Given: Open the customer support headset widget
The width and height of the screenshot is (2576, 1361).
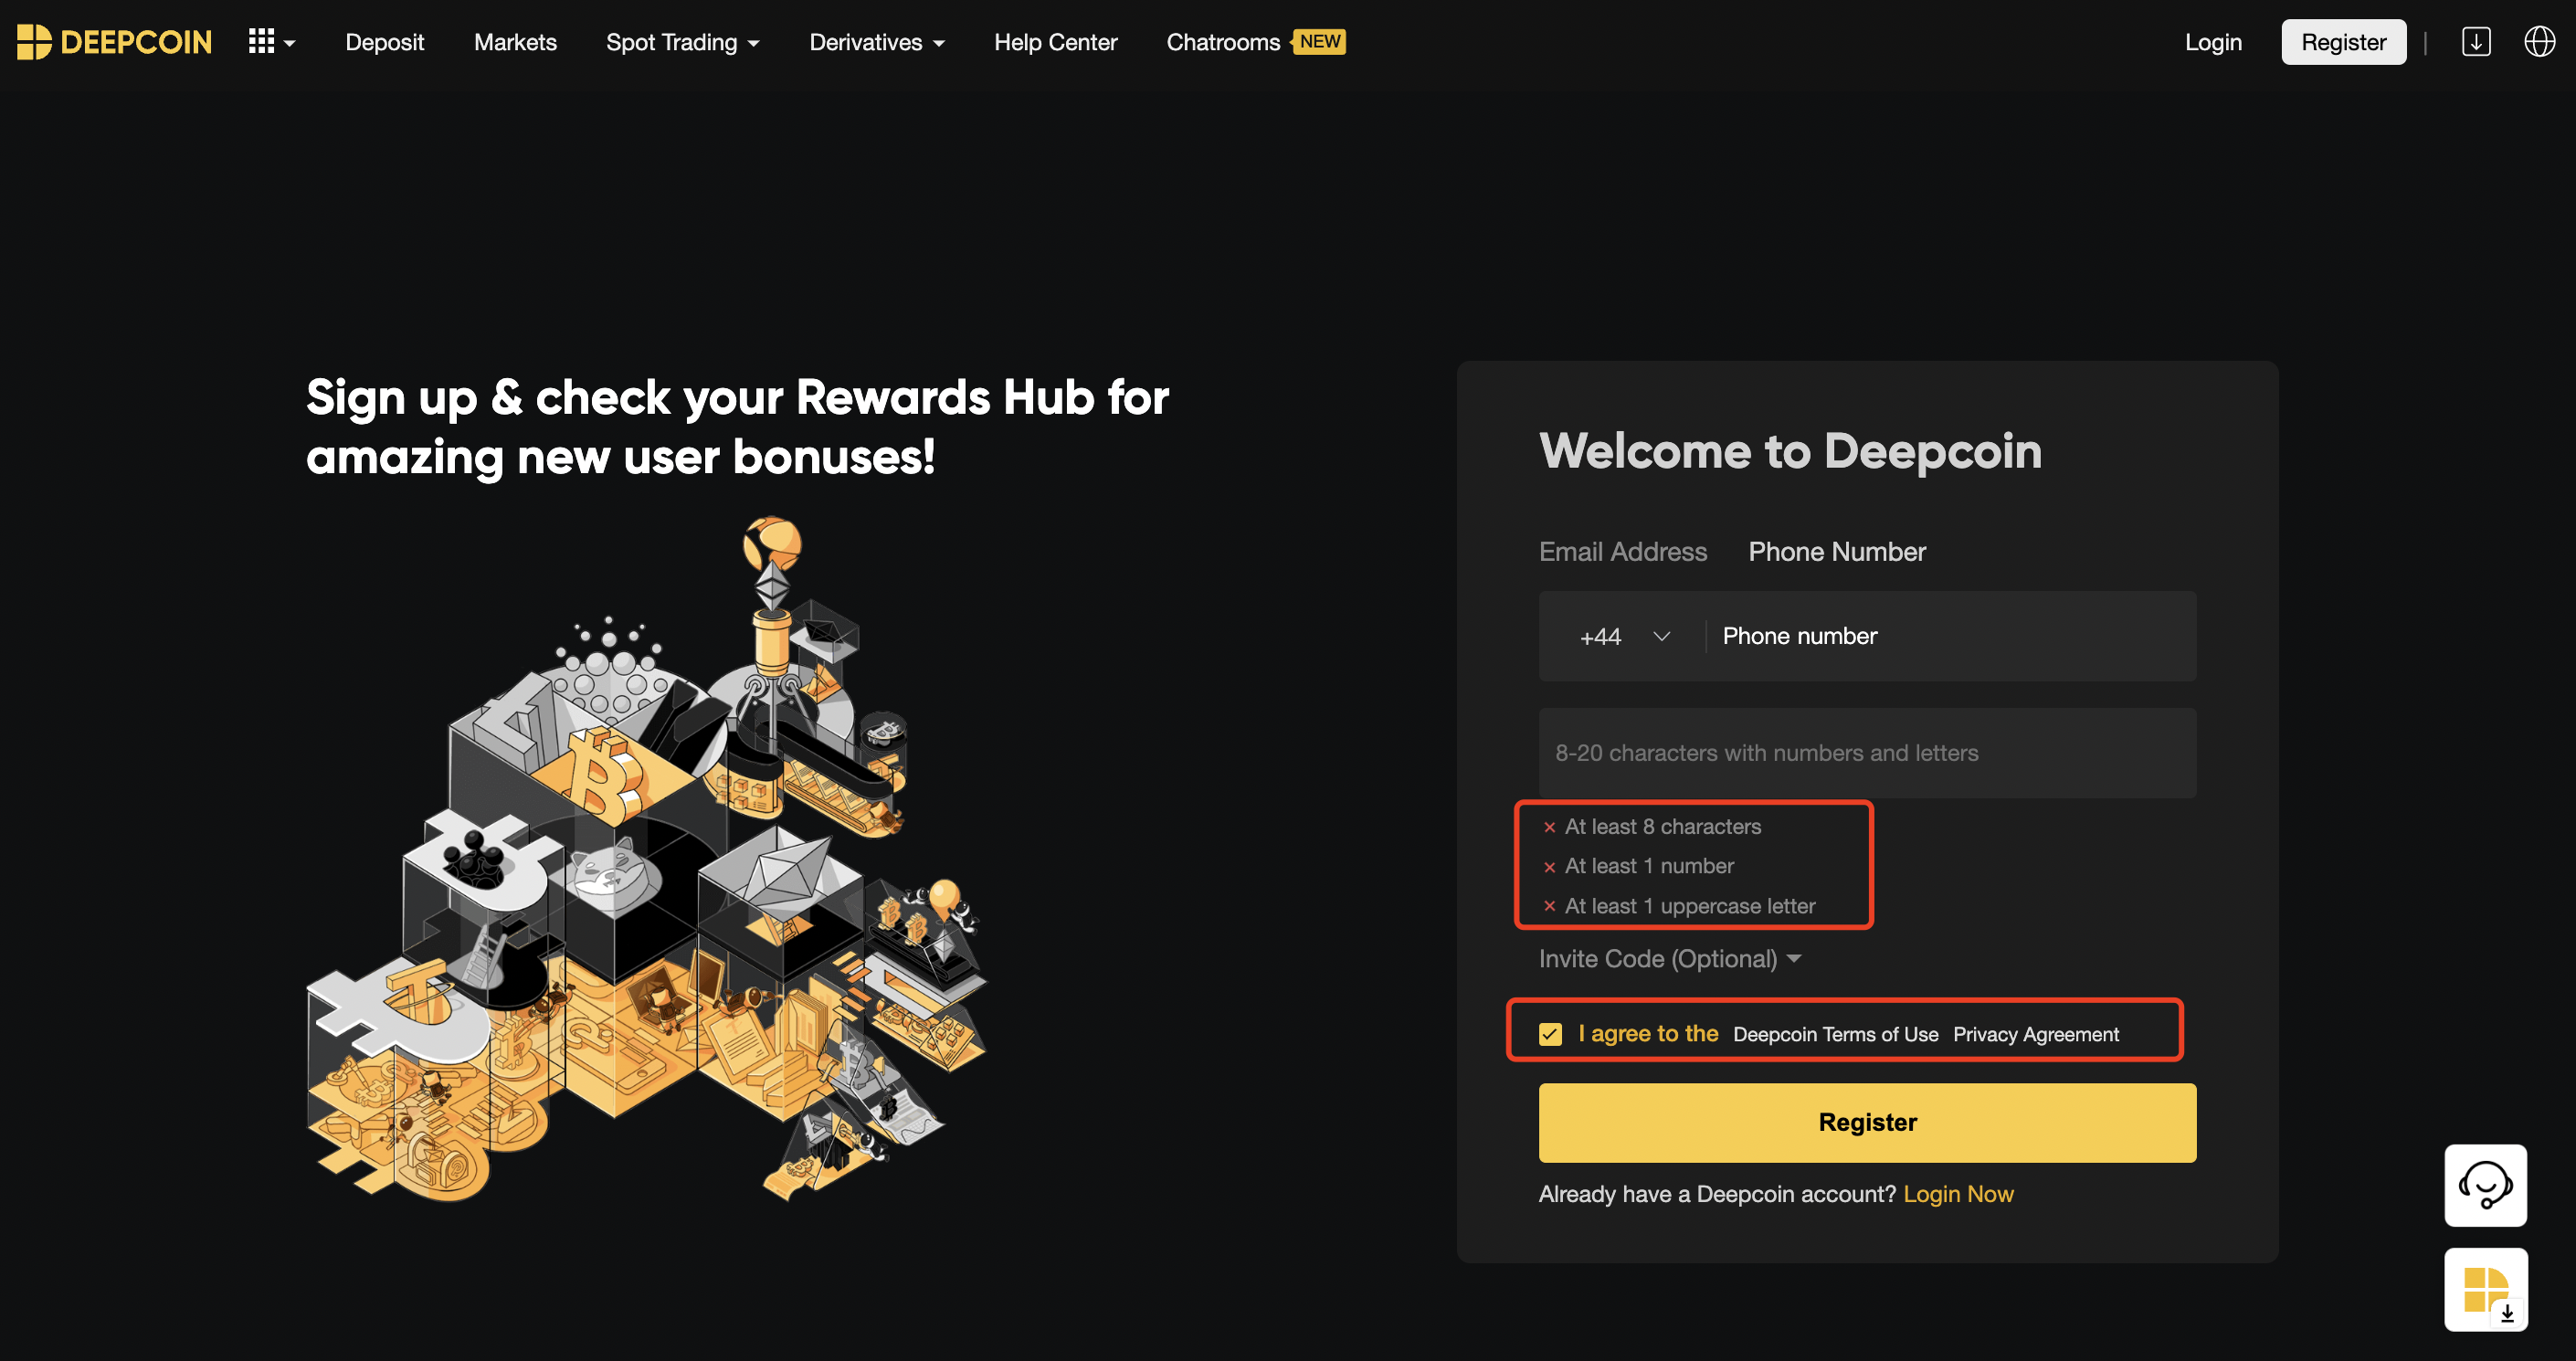Looking at the screenshot, I should [x=2486, y=1186].
